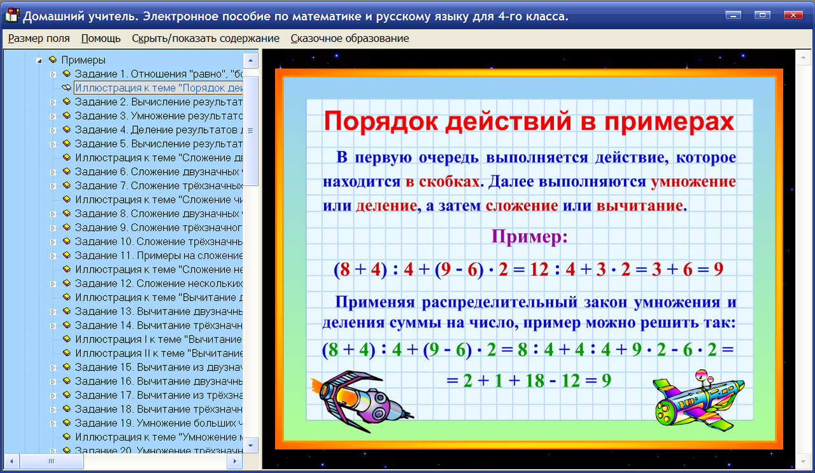Click book icon of Иллюстрация "Вычитание д" row
Screen dimensions: 815x473
66,297
